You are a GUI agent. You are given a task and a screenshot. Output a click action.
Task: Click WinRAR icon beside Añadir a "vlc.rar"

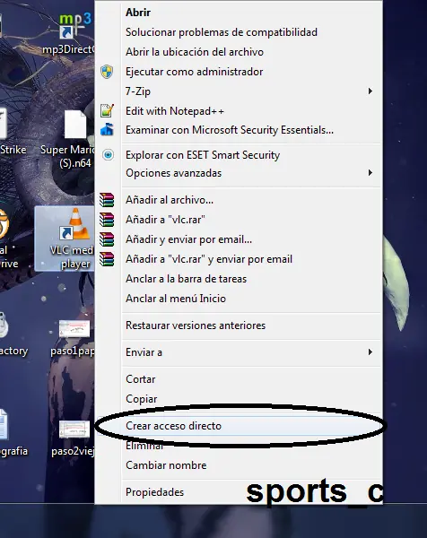[107, 220]
